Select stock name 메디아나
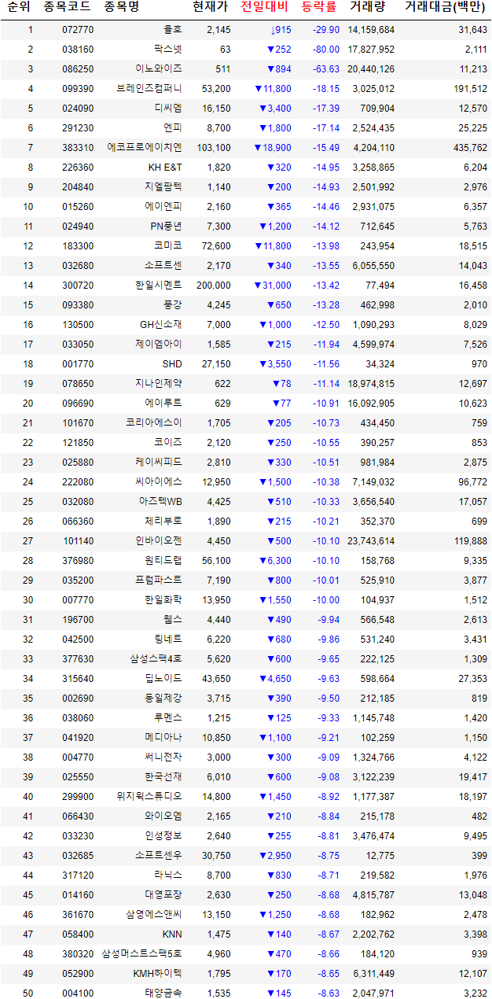Image resolution: width=492 pixels, height=999 pixels. coord(163,738)
